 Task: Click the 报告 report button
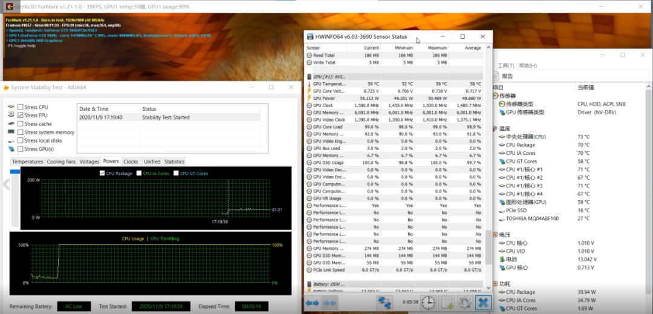(x=504, y=76)
